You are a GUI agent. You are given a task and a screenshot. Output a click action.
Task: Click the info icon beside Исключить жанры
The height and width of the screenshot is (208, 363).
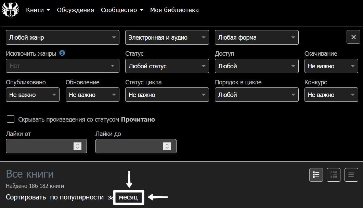tap(62, 53)
